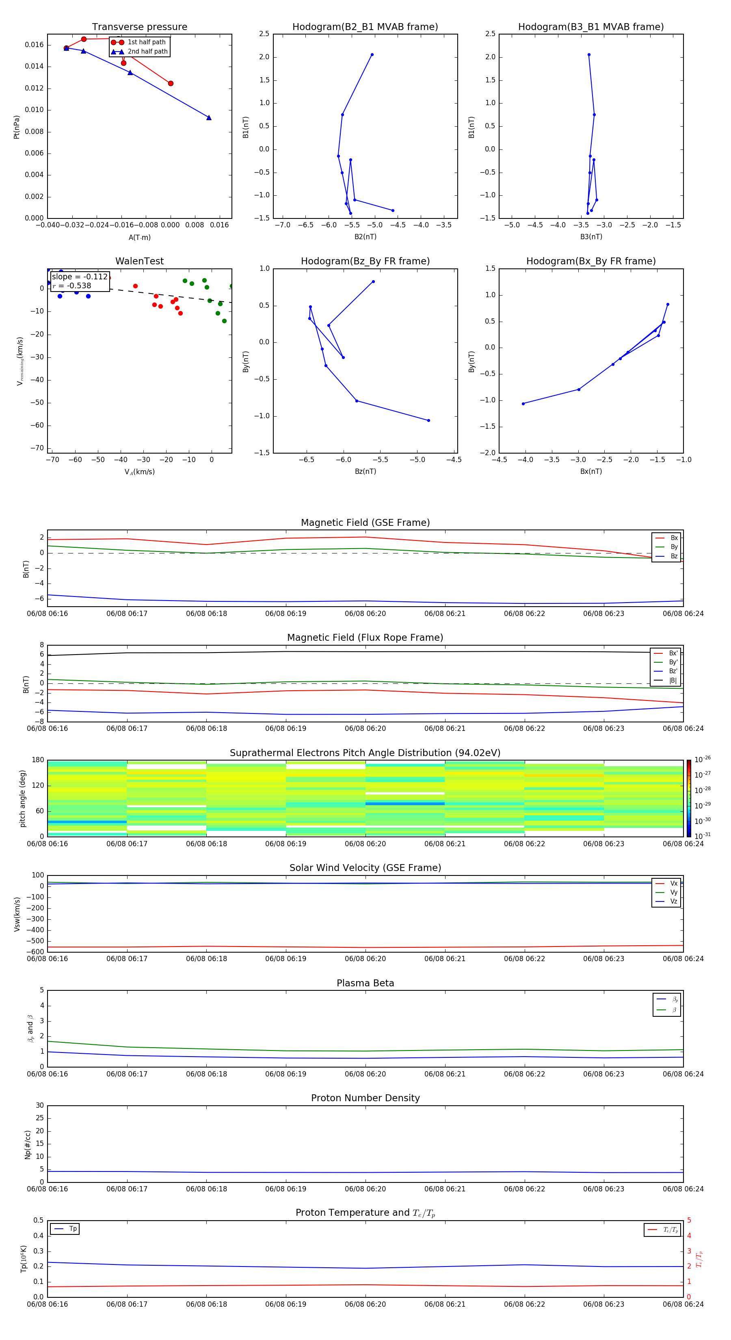Viewport: 731px width, 1340px height.
Task: Click 'Bz(nT)' hodogram x-axis label
Action: pyautogui.click(x=365, y=471)
